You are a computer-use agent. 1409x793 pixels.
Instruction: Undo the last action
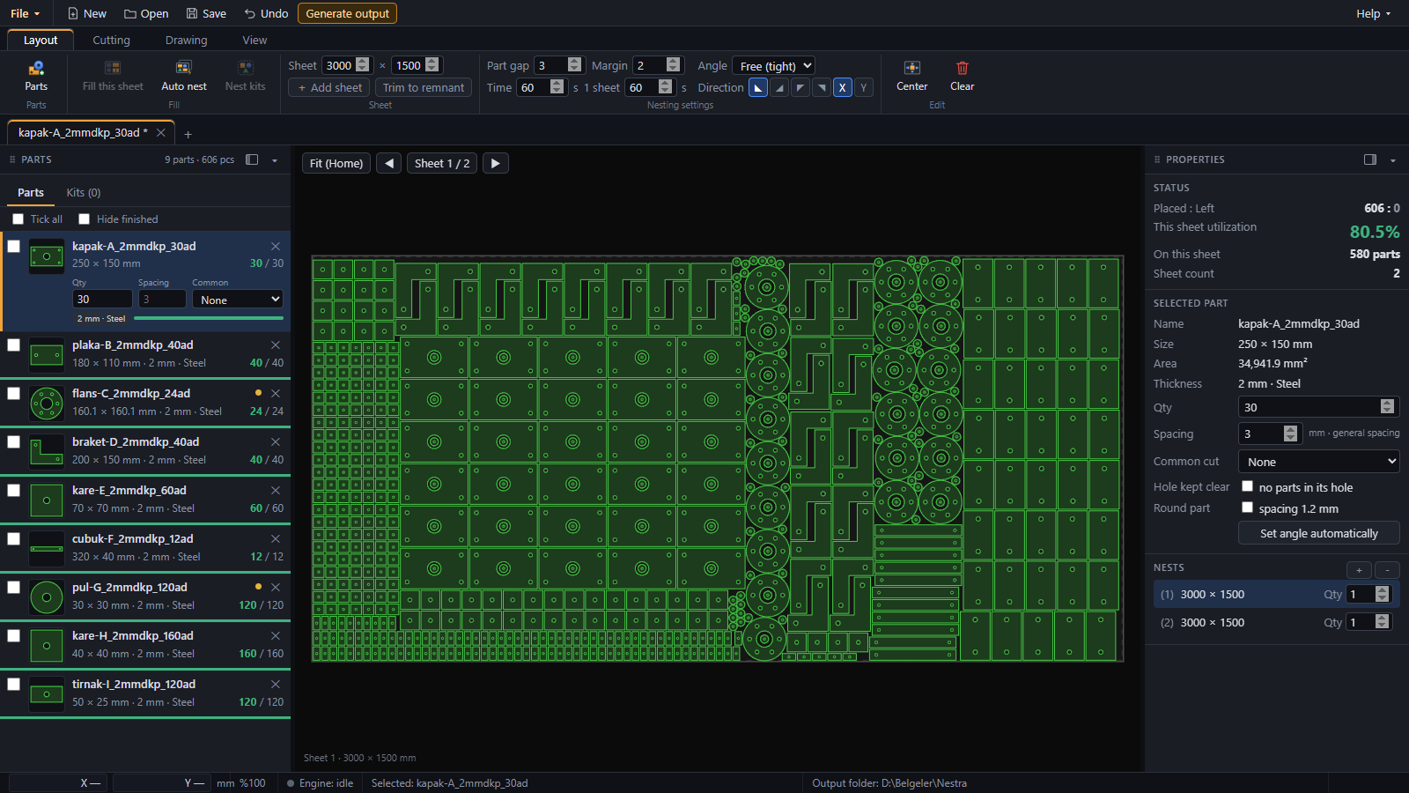click(266, 13)
